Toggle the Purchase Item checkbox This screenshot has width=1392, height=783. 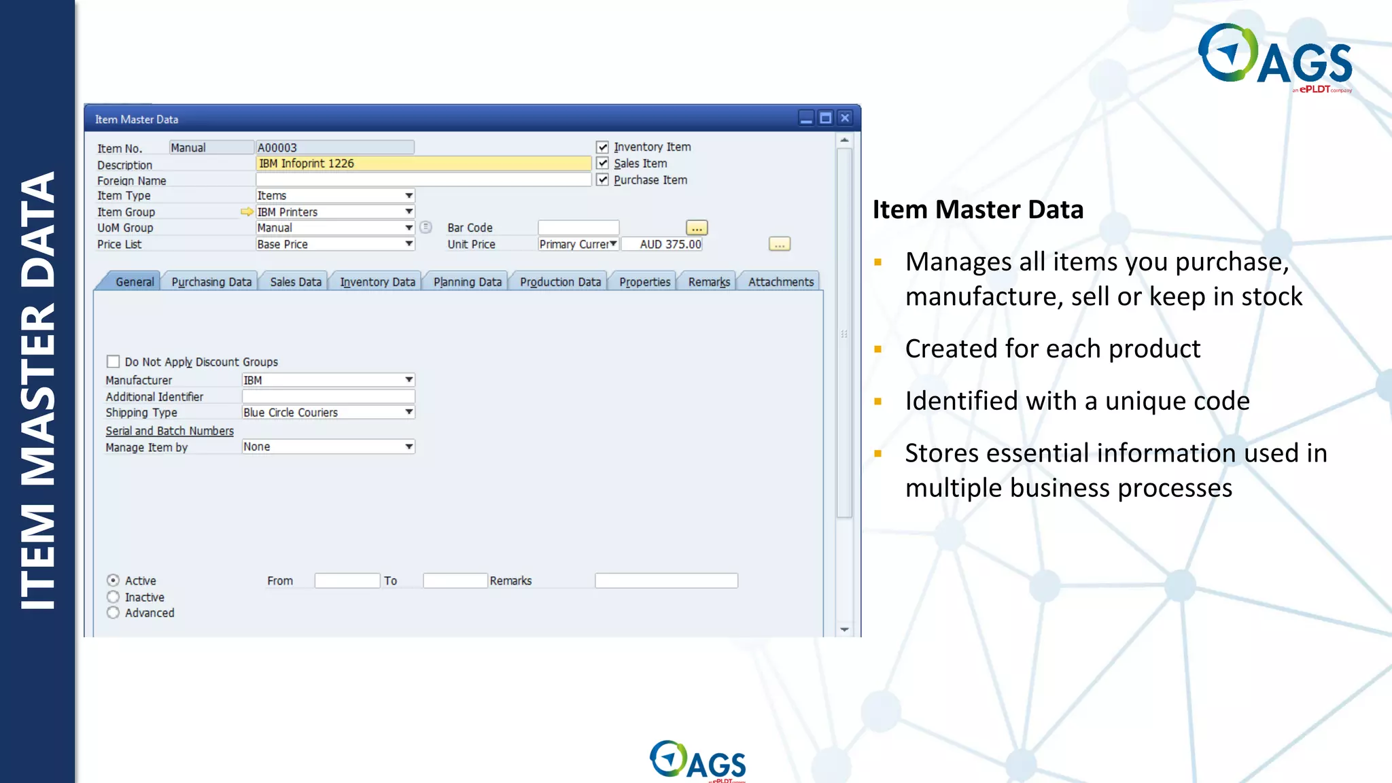pos(602,180)
